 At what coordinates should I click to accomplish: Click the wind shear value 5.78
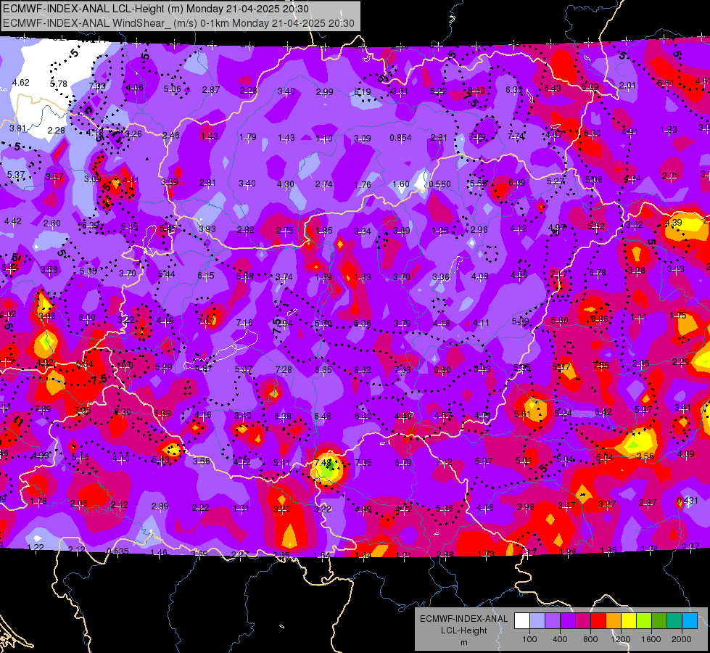tap(59, 84)
